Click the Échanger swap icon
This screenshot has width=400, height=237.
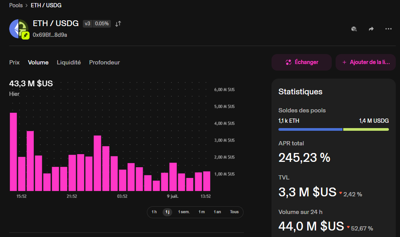click(x=288, y=62)
